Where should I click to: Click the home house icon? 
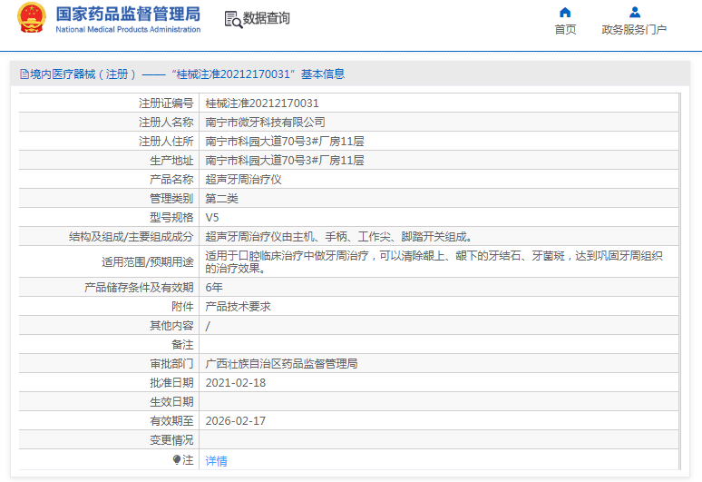click(x=565, y=12)
